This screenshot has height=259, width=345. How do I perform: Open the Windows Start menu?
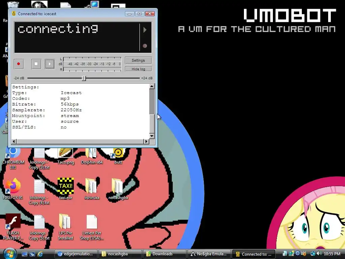point(10,254)
